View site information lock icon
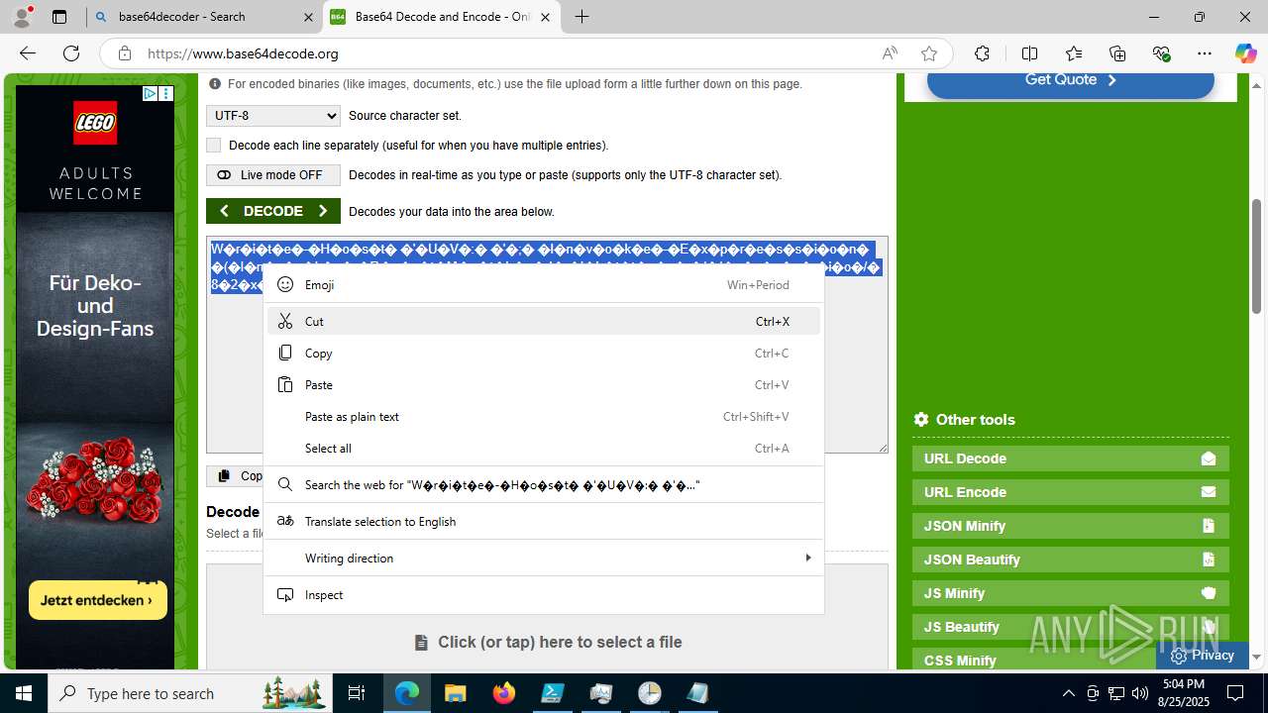 [x=125, y=53]
